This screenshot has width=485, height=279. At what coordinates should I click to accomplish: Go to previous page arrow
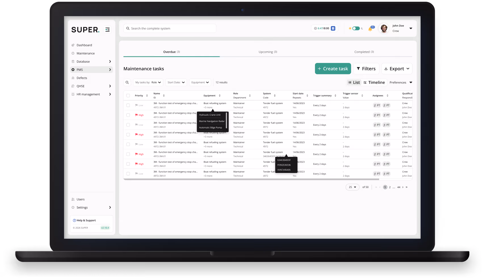(380, 187)
